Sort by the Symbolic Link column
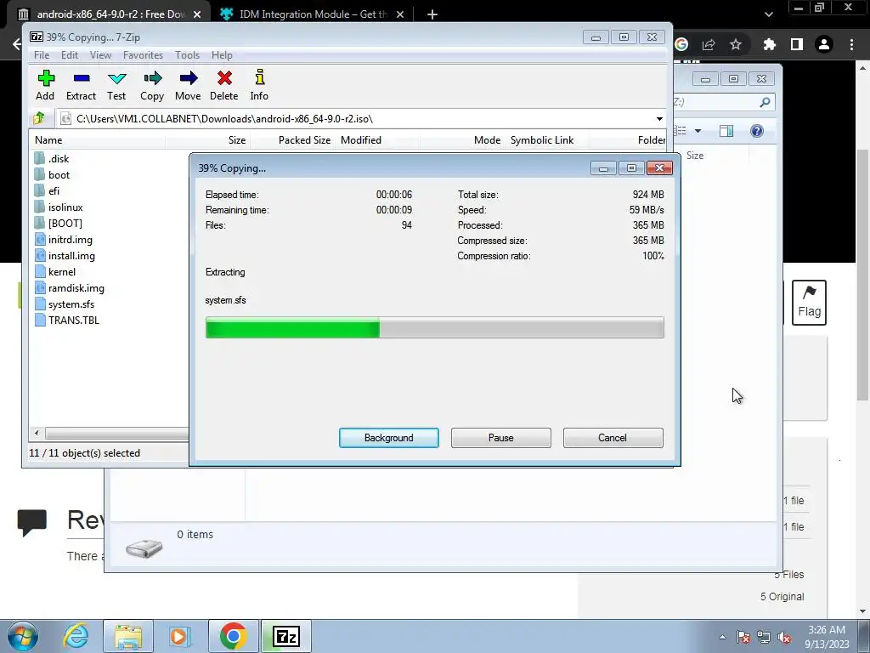This screenshot has height=653, width=870. pos(547,140)
